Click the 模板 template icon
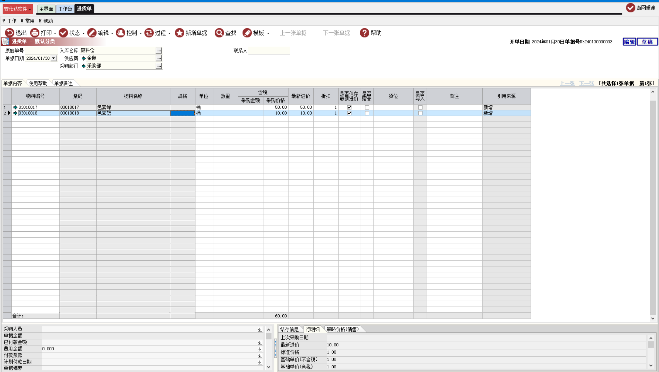Screen dimensions: 659x372 [247, 33]
